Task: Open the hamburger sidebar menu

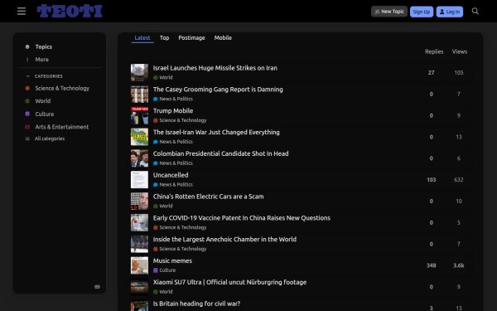Action: click(22, 12)
